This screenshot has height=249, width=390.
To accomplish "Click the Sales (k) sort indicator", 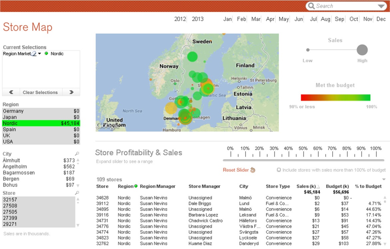I will click(x=318, y=186).
